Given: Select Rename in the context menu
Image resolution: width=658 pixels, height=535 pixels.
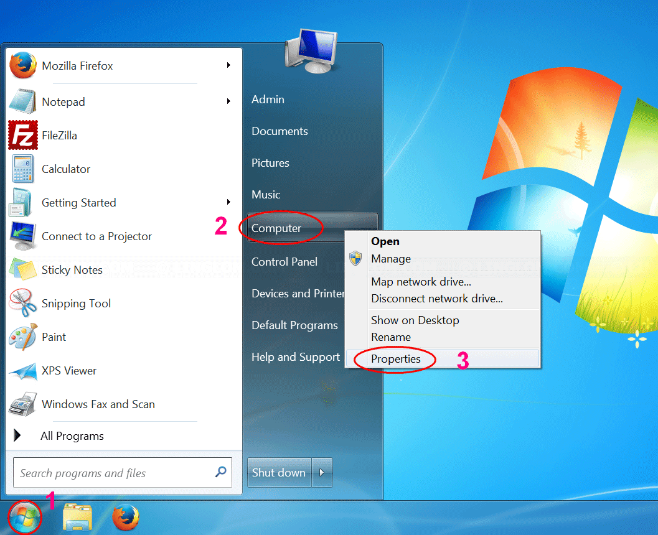Looking at the screenshot, I should (x=391, y=337).
